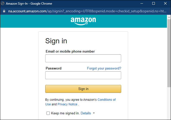Screen dimensions: 171x120
Task: Click the Keep me signed in label
Action: point(65,113)
